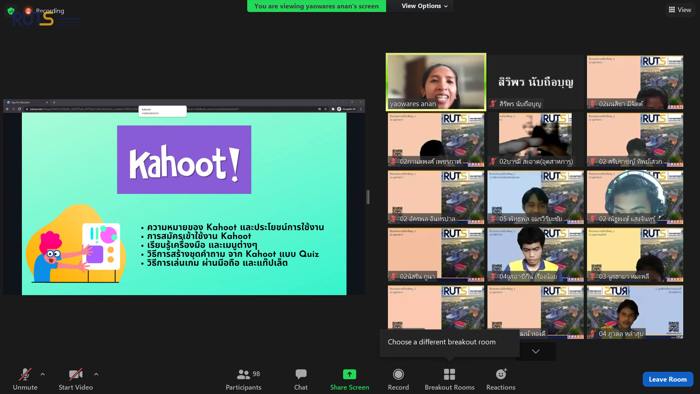Click the green encryption shield icon

(11, 11)
